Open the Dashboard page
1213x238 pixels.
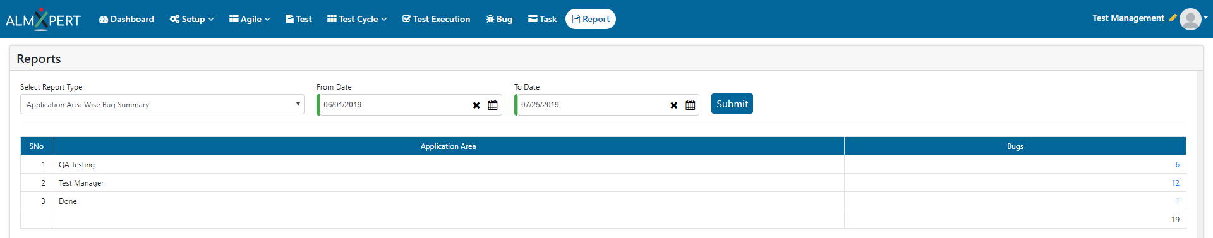click(126, 19)
